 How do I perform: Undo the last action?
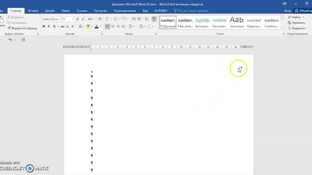10,40
